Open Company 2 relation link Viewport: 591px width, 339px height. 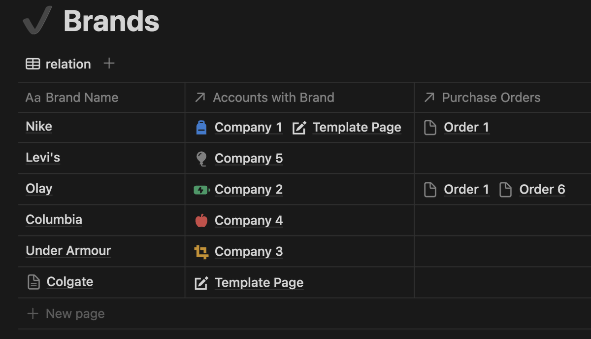pos(249,190)
